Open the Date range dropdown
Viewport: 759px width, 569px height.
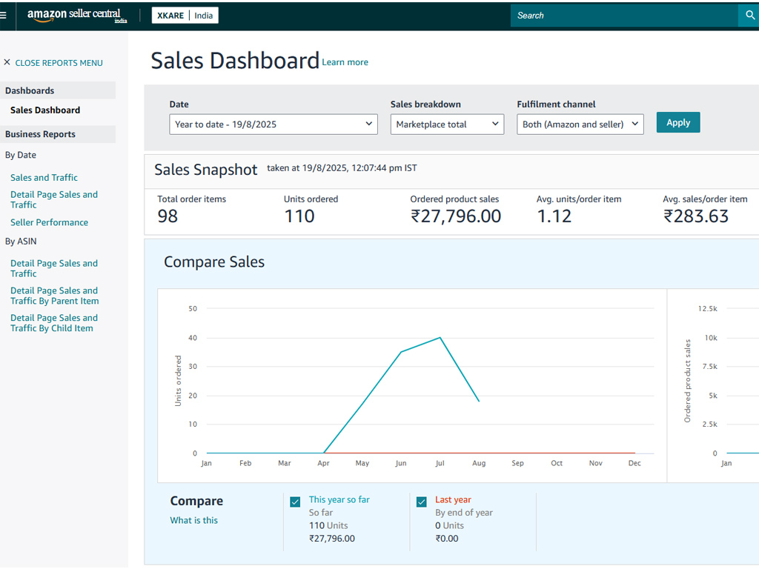(x=274, y=124)
